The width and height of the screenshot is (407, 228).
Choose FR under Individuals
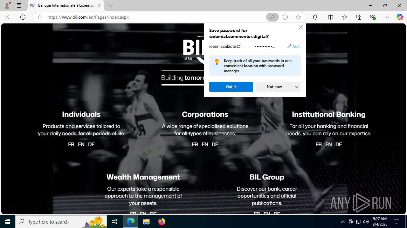[x=71, y=144]
